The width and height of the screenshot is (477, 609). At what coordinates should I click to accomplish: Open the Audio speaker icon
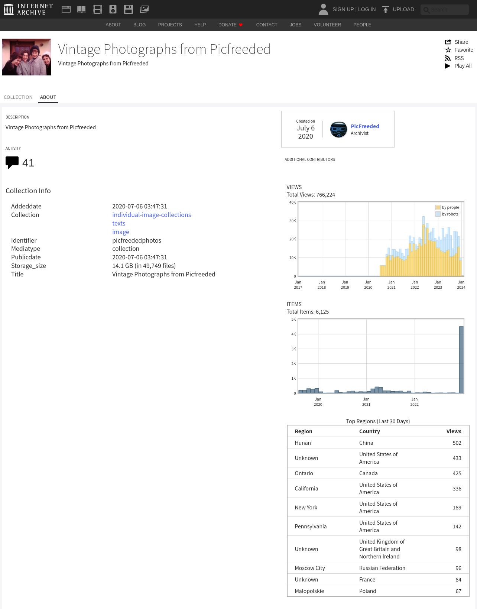pyautogui.click(x=113, y=9)
